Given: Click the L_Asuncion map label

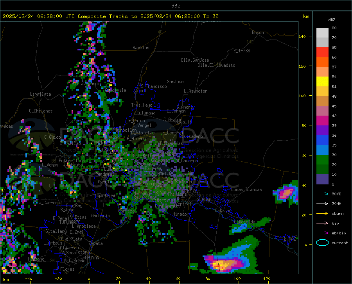Looking at the screenshot, I should coord(196,91).
